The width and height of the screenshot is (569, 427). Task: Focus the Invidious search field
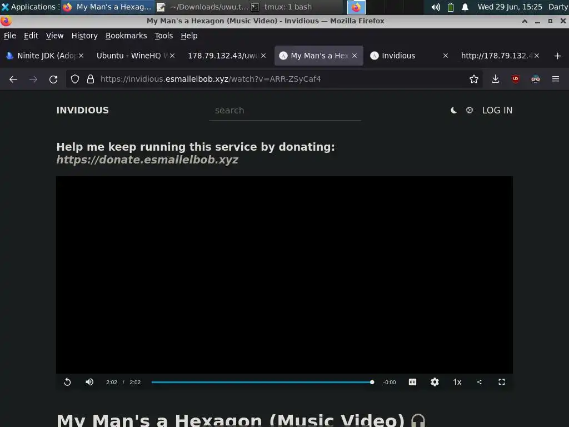285,111
